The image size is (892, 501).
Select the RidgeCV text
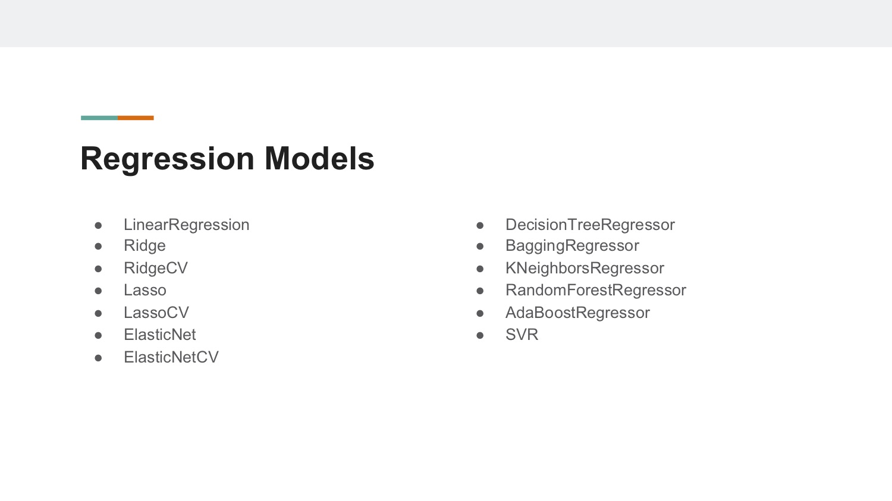(156, 268)
